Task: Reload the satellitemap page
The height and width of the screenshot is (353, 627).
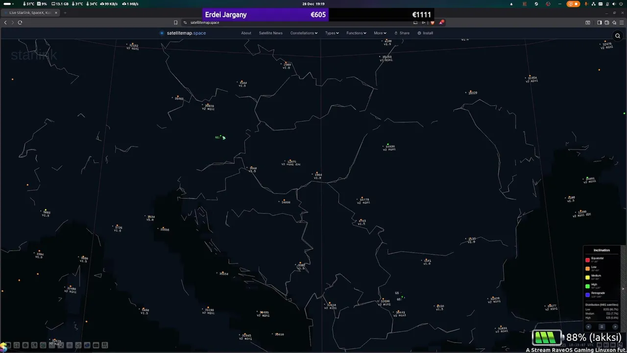Action: pyautogui.click(x=20, y=23)
